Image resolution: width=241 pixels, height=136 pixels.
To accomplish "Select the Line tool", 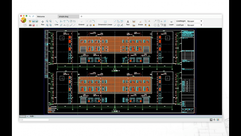I will tap(57, 23).
